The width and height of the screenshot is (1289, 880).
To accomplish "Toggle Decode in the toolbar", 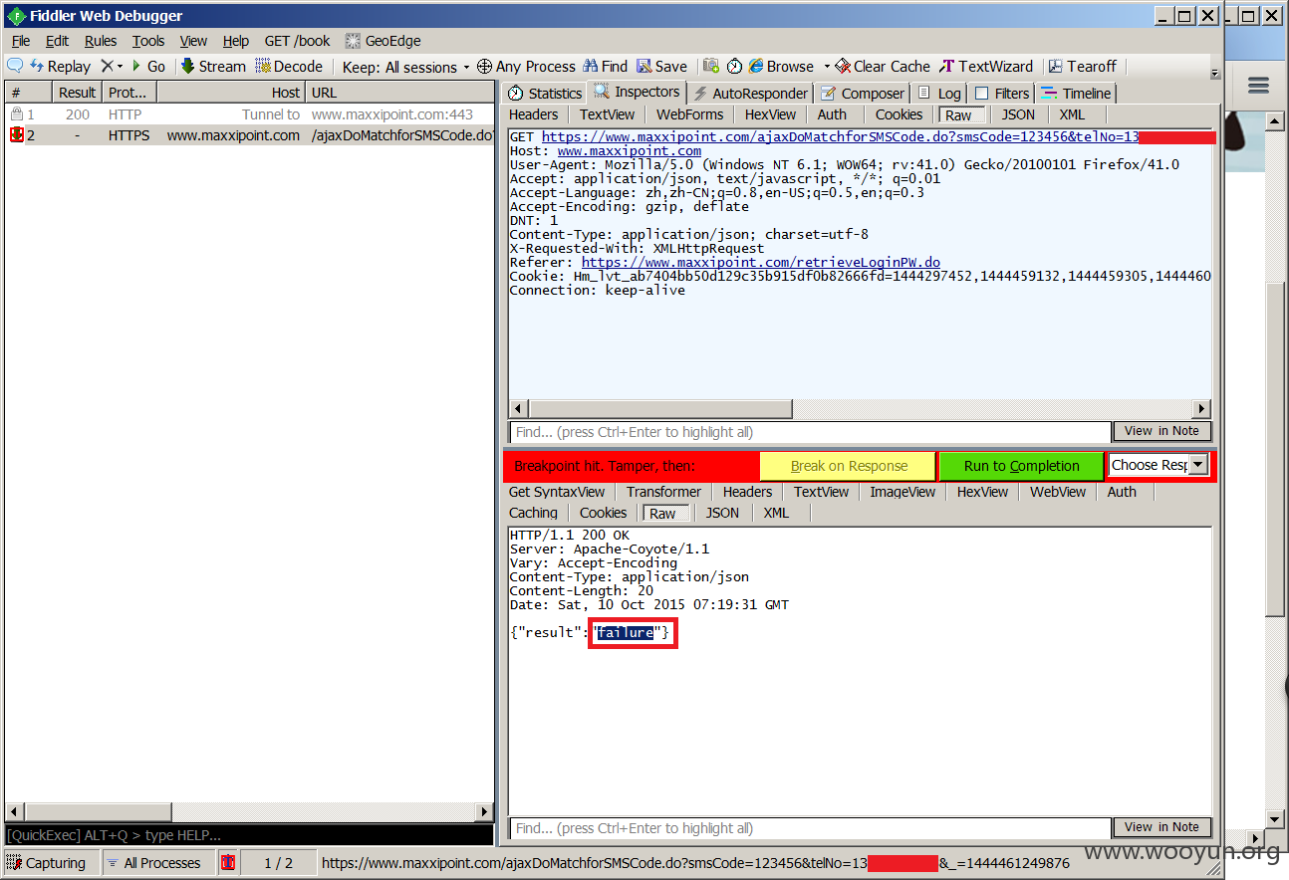I will pos(289,66).
